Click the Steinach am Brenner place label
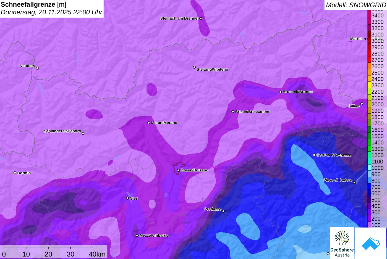 179,18
